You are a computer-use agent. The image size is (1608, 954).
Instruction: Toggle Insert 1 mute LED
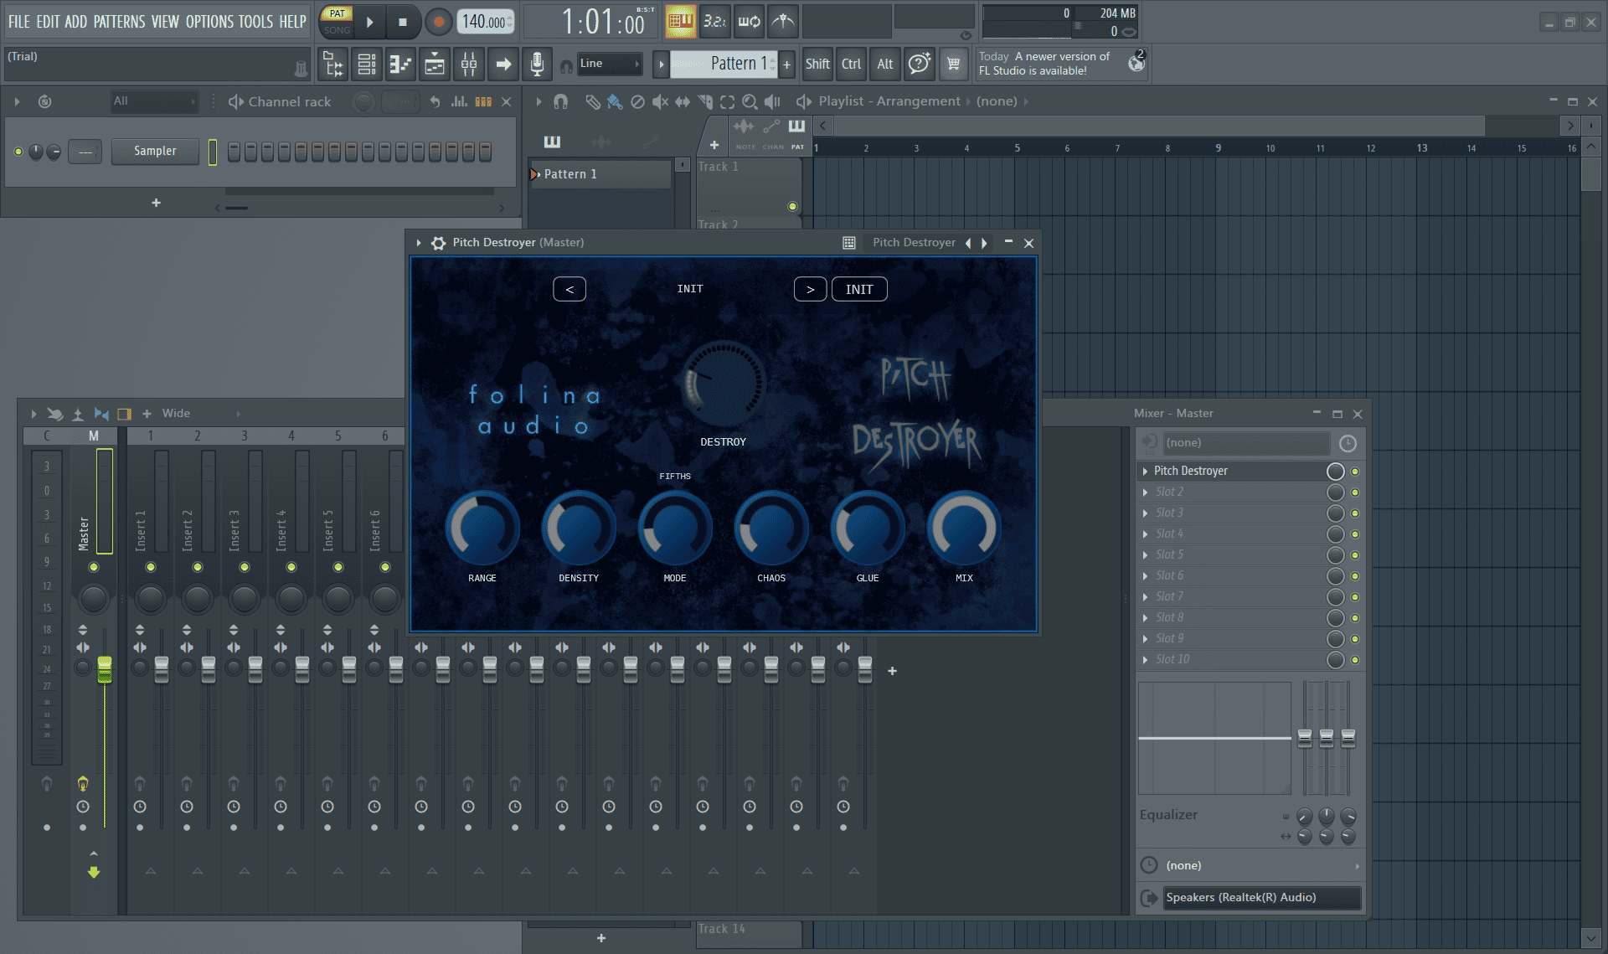tap(151, 567)
